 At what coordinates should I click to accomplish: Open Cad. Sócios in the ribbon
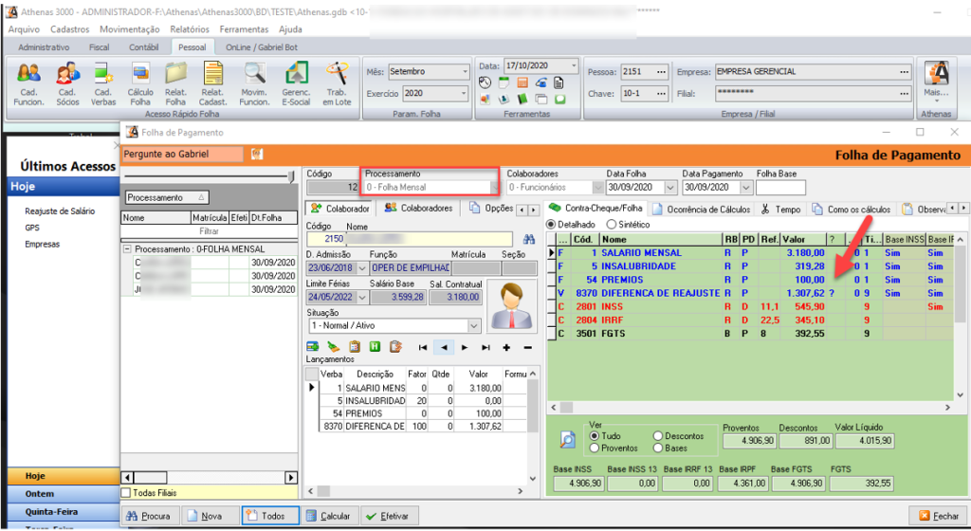tap(67, 84)
